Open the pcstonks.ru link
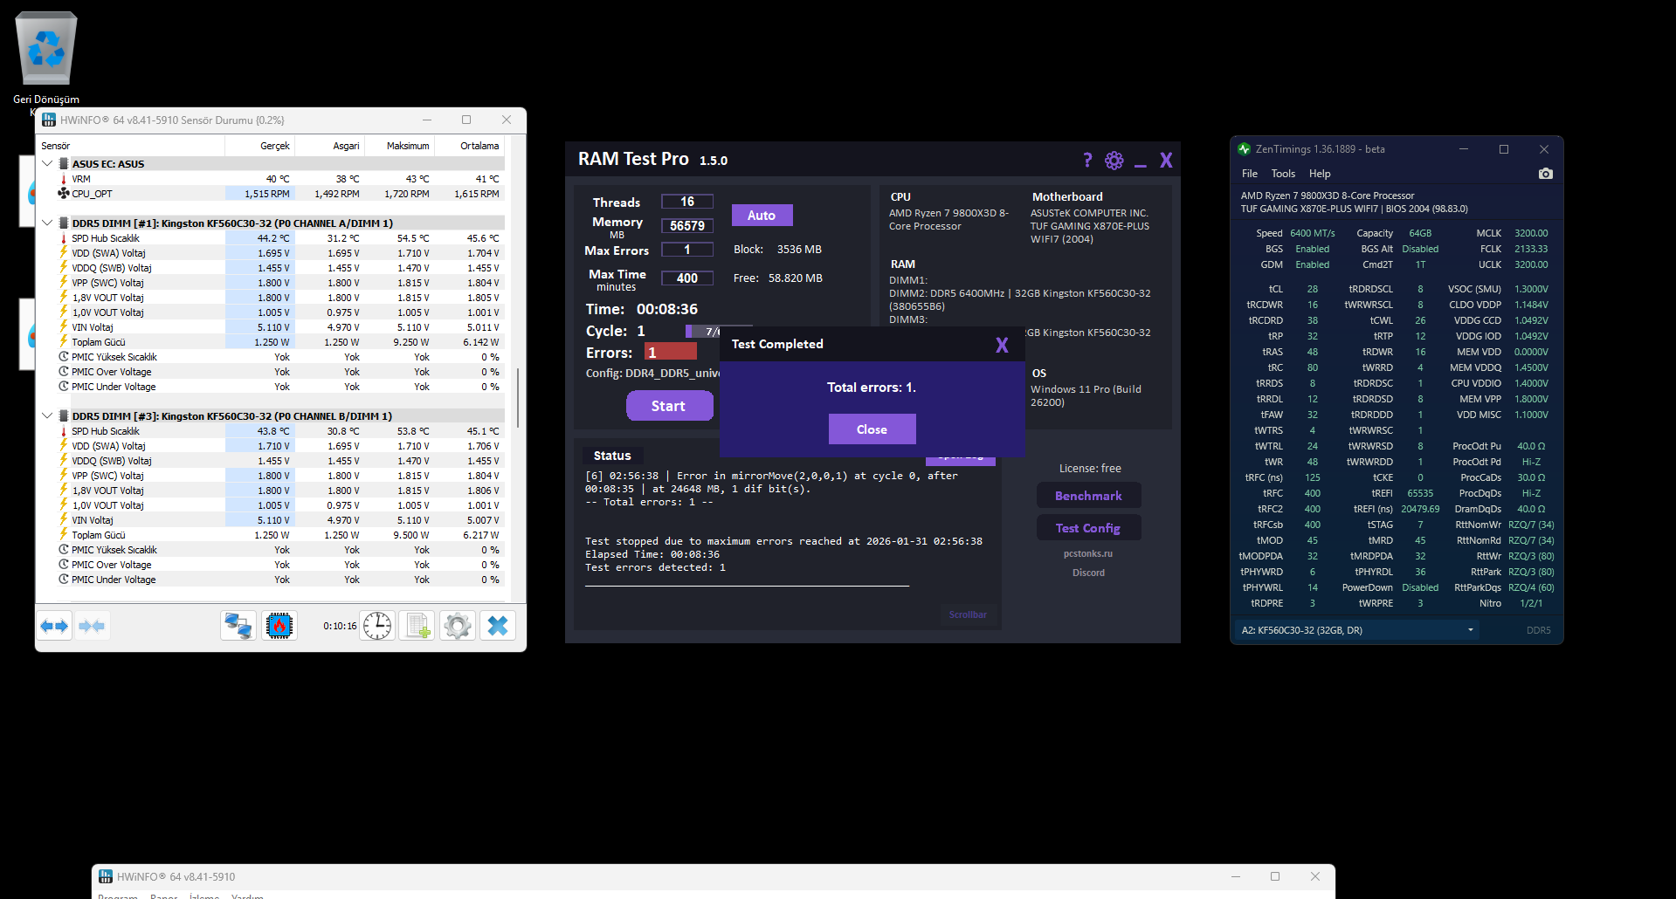The width and height of the screenshot is (1676, 899). pos(1088,553)
